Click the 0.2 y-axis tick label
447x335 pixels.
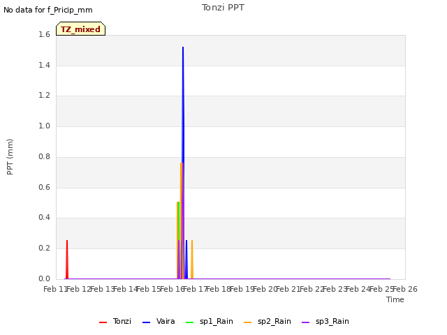click(x=44, y=248)
